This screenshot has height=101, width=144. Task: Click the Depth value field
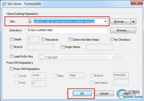pos(33,39)
